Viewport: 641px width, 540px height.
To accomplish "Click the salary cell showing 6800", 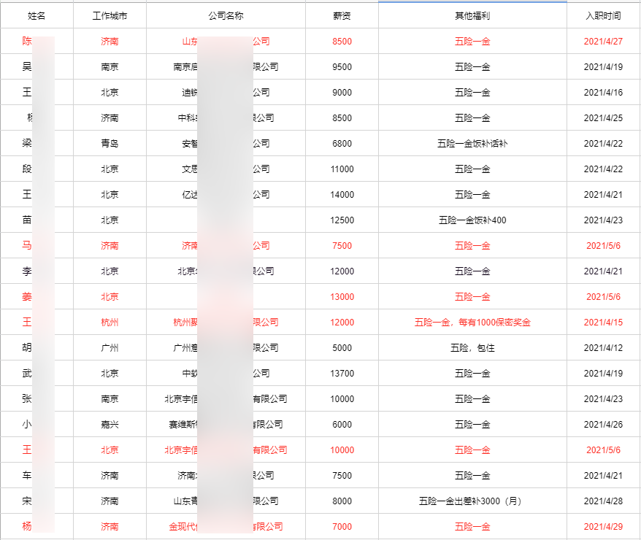I will (342, 144).
